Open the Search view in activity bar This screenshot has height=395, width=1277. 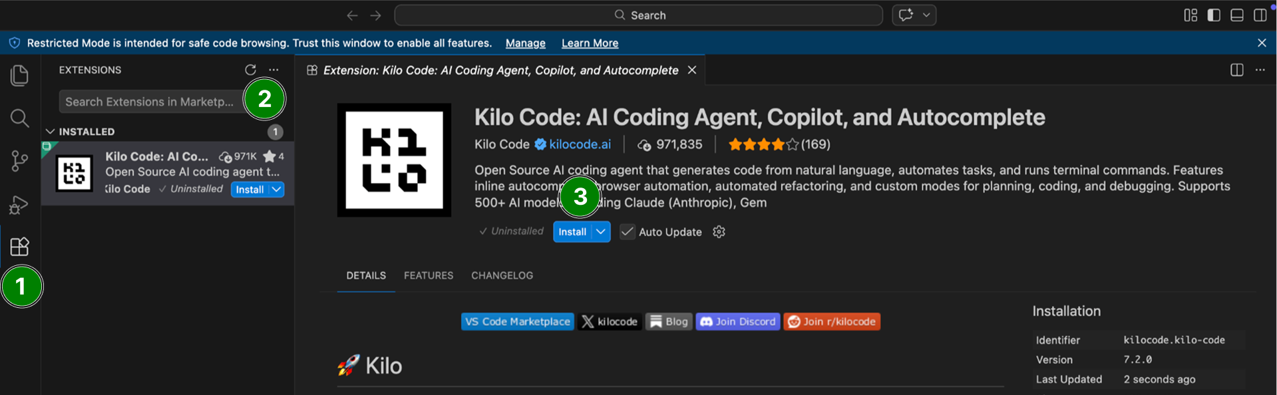(20, 118)
